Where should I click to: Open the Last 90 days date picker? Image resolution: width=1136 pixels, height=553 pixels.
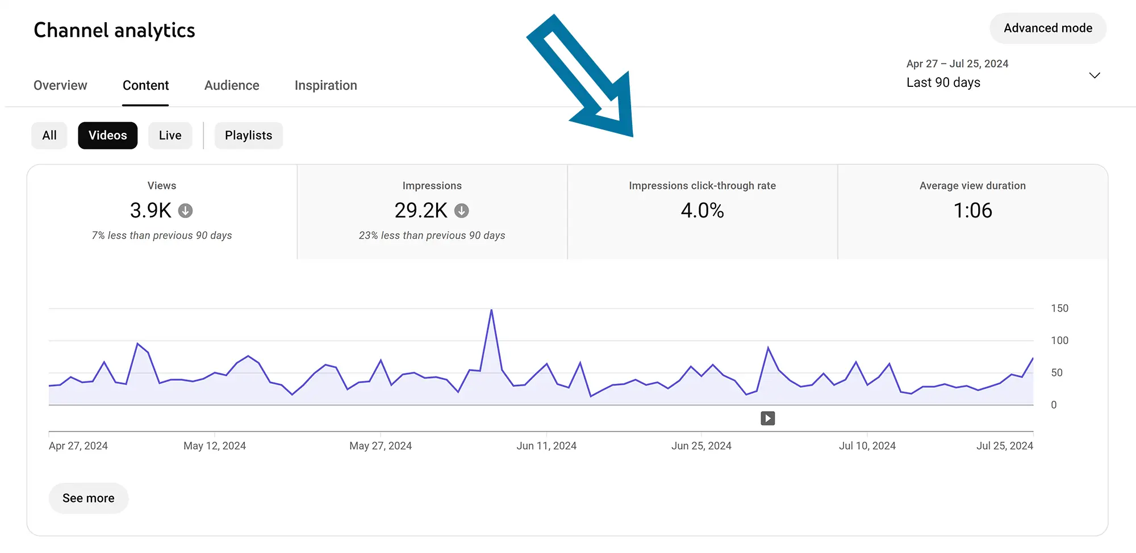943,82
